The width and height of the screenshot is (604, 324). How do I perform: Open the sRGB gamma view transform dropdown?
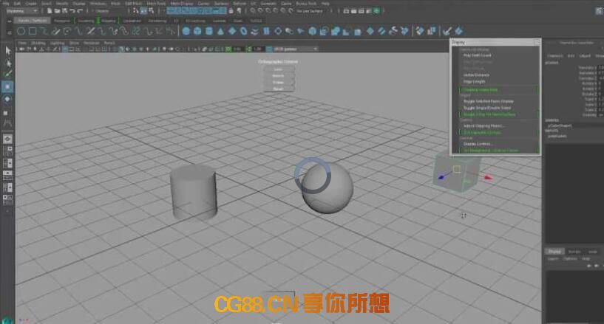point(296,49)
